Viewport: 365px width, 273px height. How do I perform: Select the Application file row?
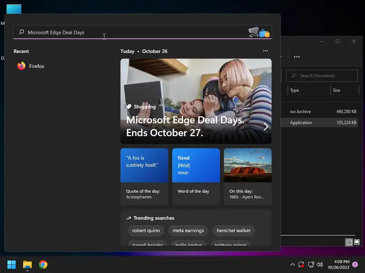click(x=319, y=123)
